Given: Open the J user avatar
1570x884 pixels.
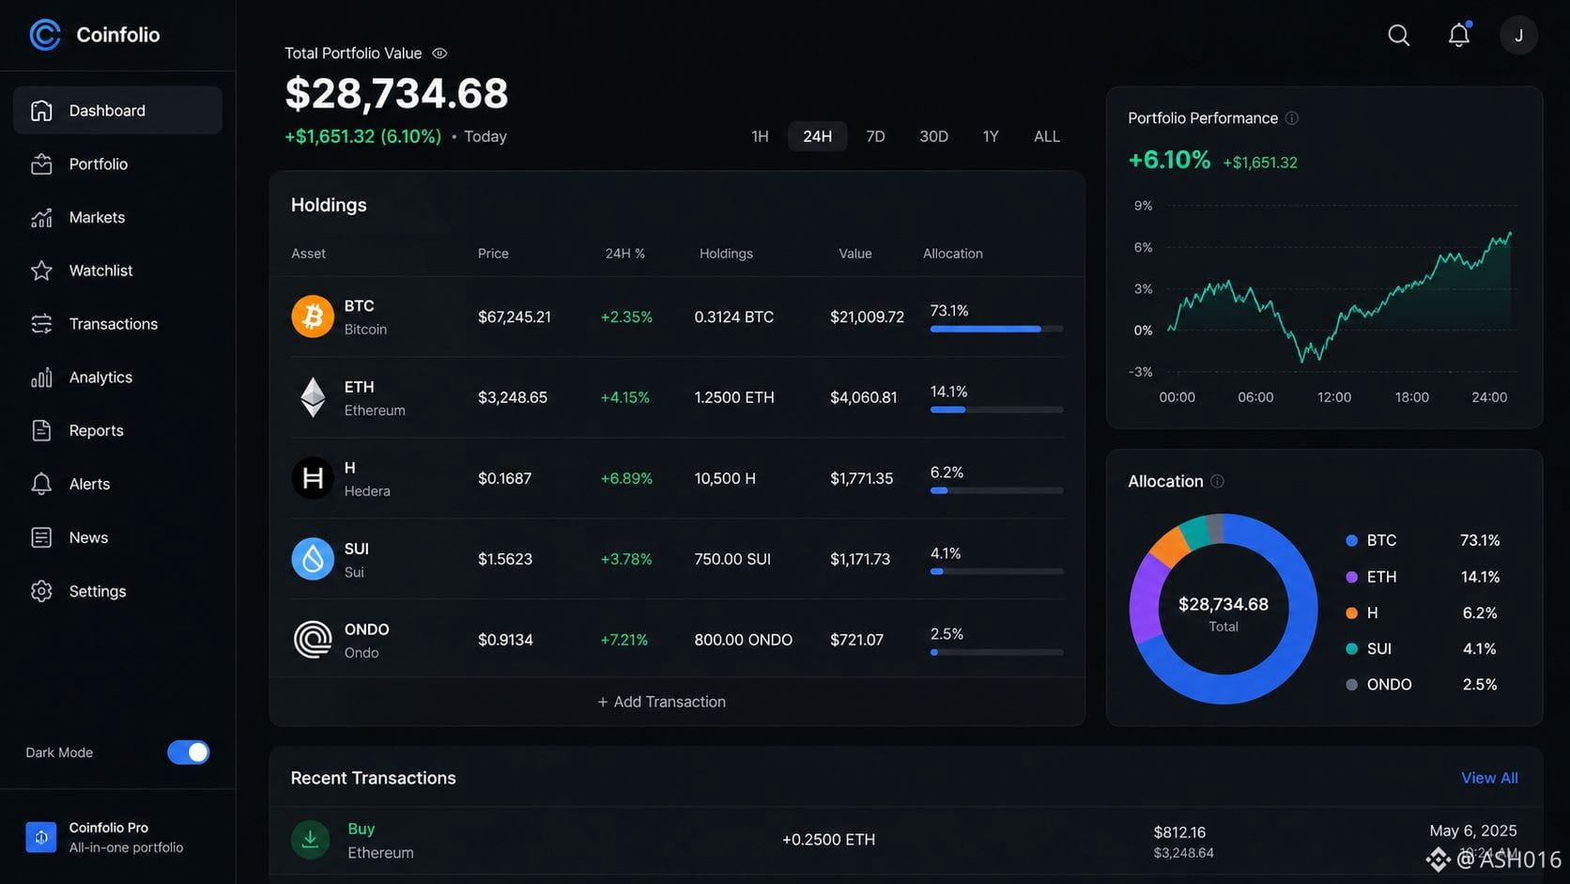Looking at the screenshot, I should pos(1518,36).
